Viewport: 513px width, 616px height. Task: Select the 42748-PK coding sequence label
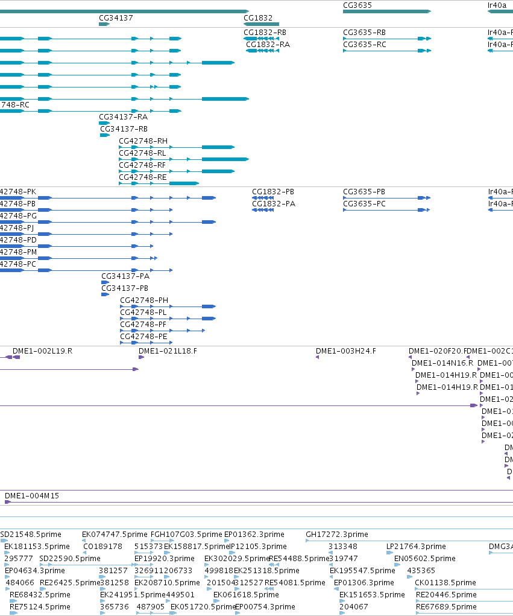(18, 192)
